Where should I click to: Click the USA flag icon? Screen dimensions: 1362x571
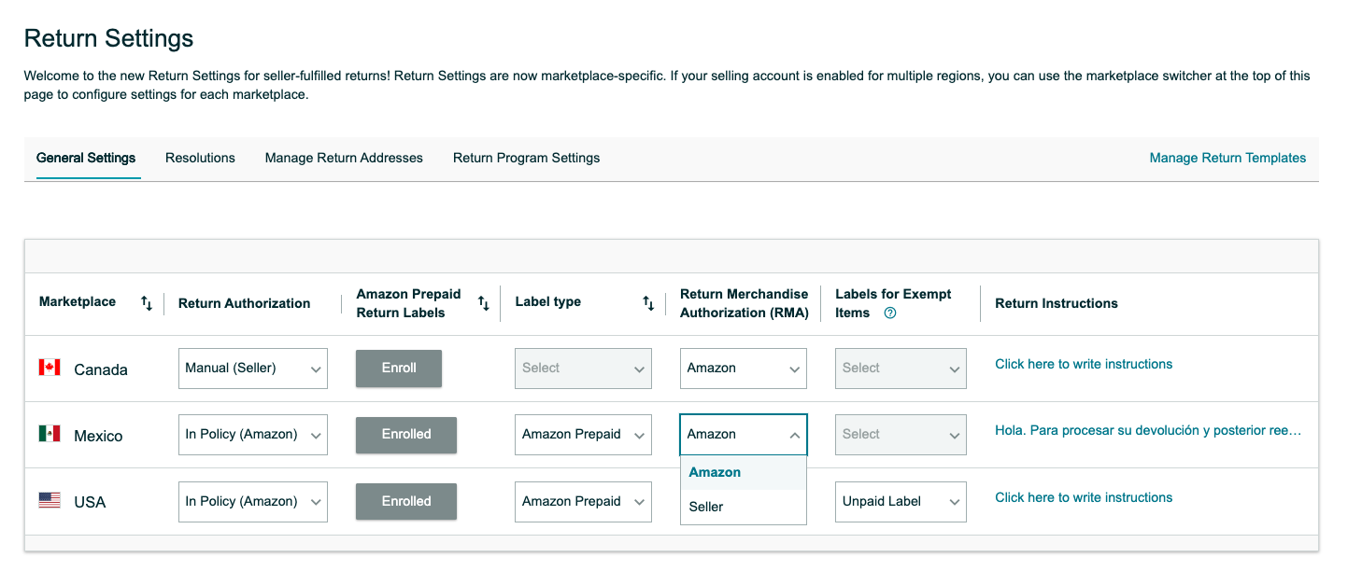(x=50, y=500)
